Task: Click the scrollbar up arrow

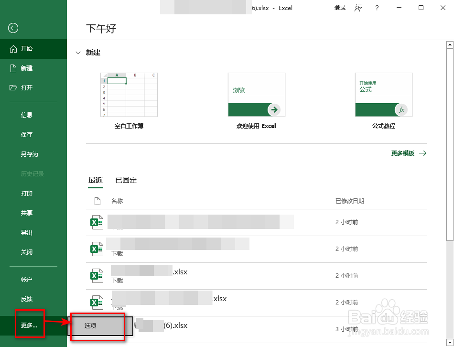Action: pos(450,44)
